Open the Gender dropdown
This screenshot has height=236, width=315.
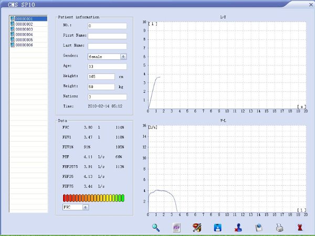[x=123, y=56]
